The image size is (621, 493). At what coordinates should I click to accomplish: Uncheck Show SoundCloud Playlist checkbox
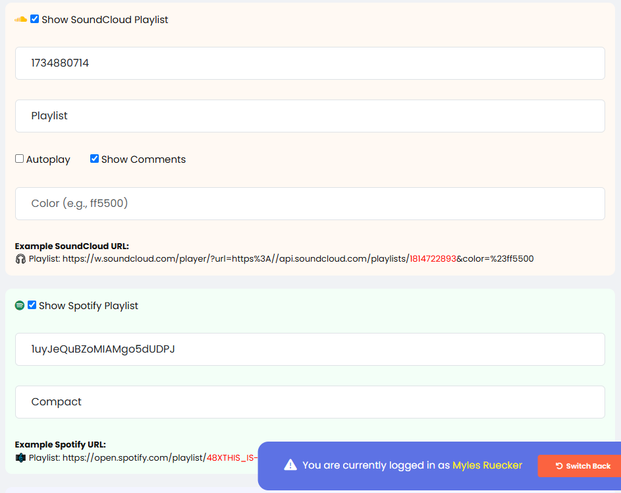[35, 19]
